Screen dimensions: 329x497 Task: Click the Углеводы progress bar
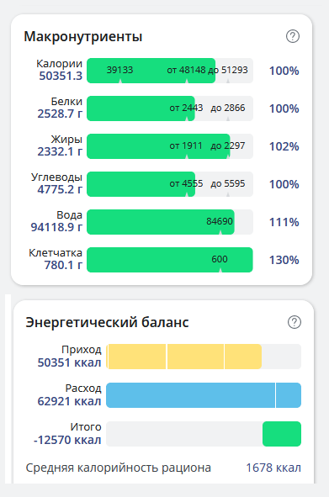click(170, 184)
